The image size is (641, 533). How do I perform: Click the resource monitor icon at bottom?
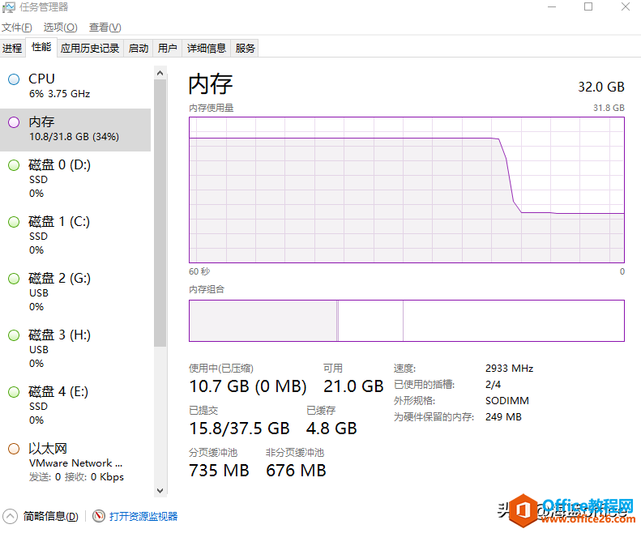99,516
